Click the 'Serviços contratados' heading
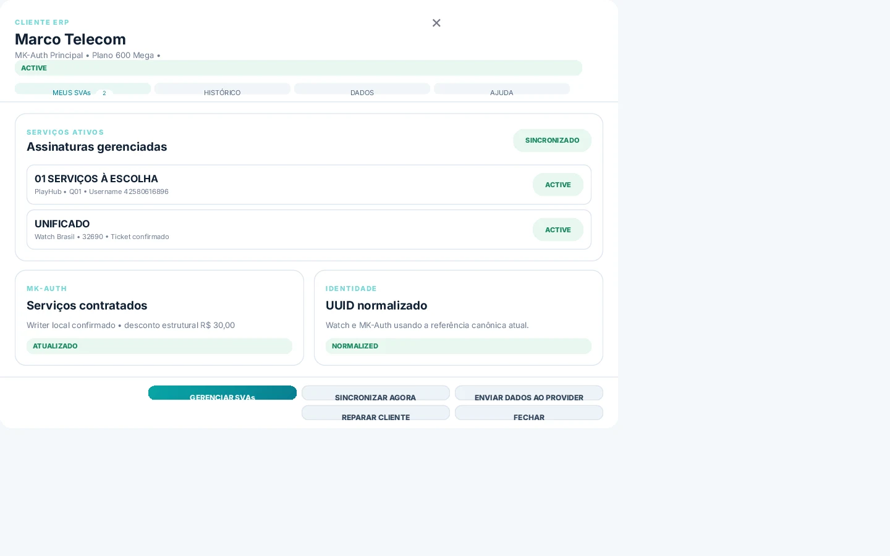 [87, 305]
